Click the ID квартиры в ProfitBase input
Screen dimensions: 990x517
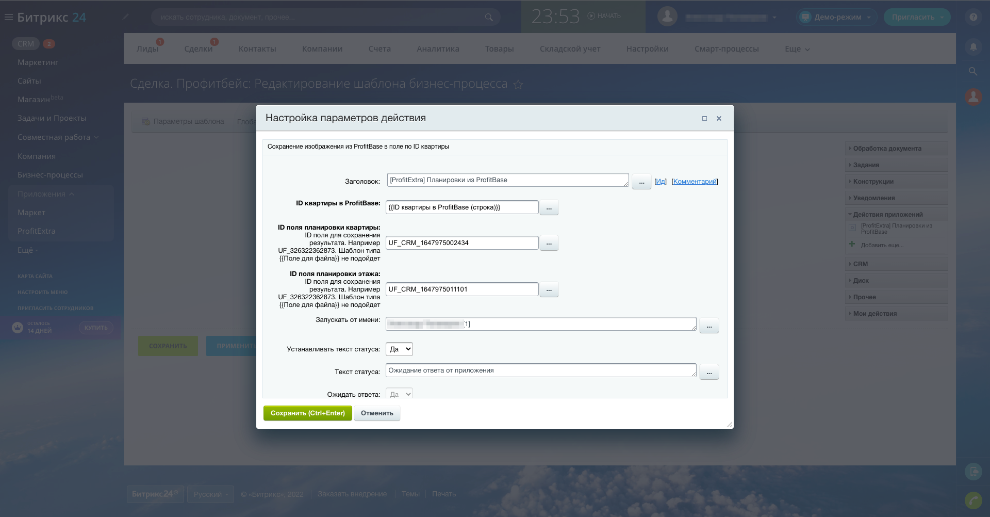pyautogui.click(x=462, y=207)
